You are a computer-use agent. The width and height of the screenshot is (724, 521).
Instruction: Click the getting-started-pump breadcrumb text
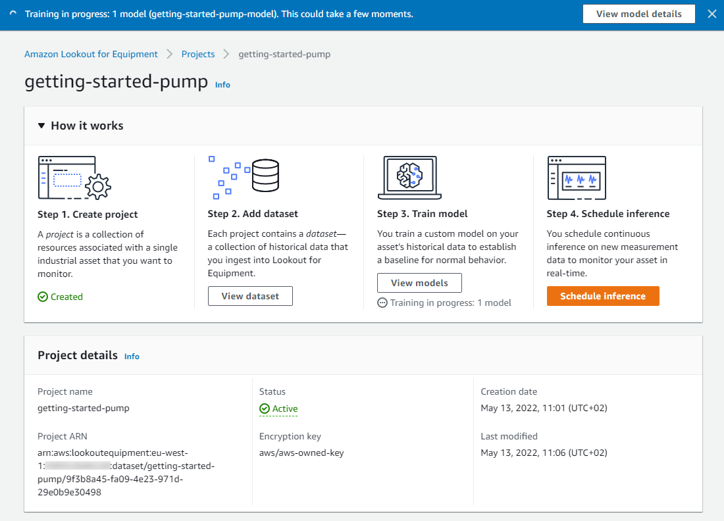tap(284, 54)
